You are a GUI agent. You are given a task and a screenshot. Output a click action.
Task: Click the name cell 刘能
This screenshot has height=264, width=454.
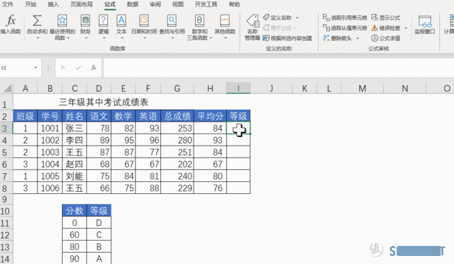point(74,176)
